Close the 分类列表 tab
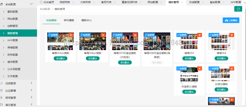This screenshot has height=107, width=246. 94,2
